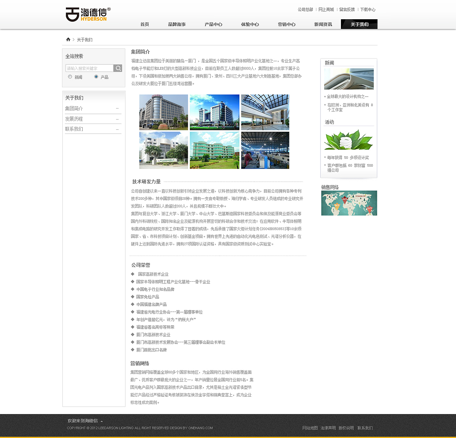Viewport: 456px width, 438px height.
Task: Click the 公司荣誉 heading
Action: (141, 265)
